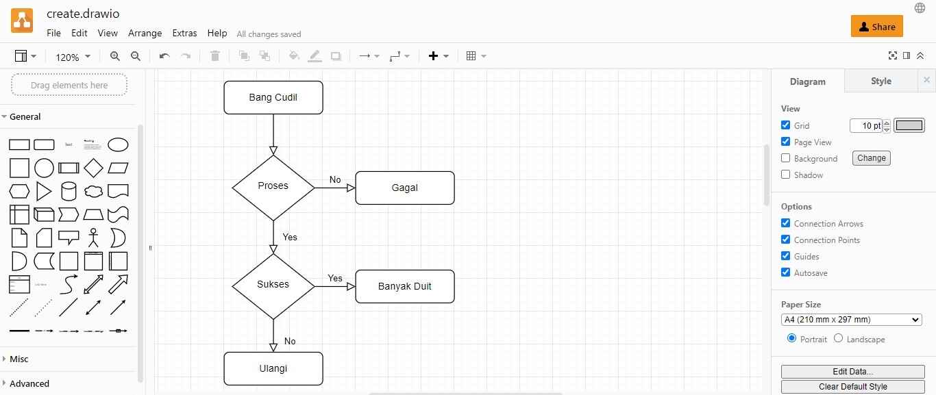
Task: Select the cloud shape in General palette
Action: 93,191
